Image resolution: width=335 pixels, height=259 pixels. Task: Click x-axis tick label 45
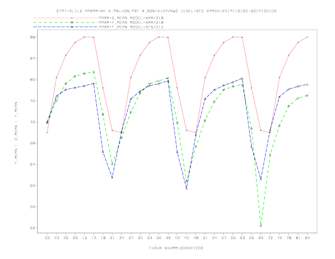(x=187, y=238)
